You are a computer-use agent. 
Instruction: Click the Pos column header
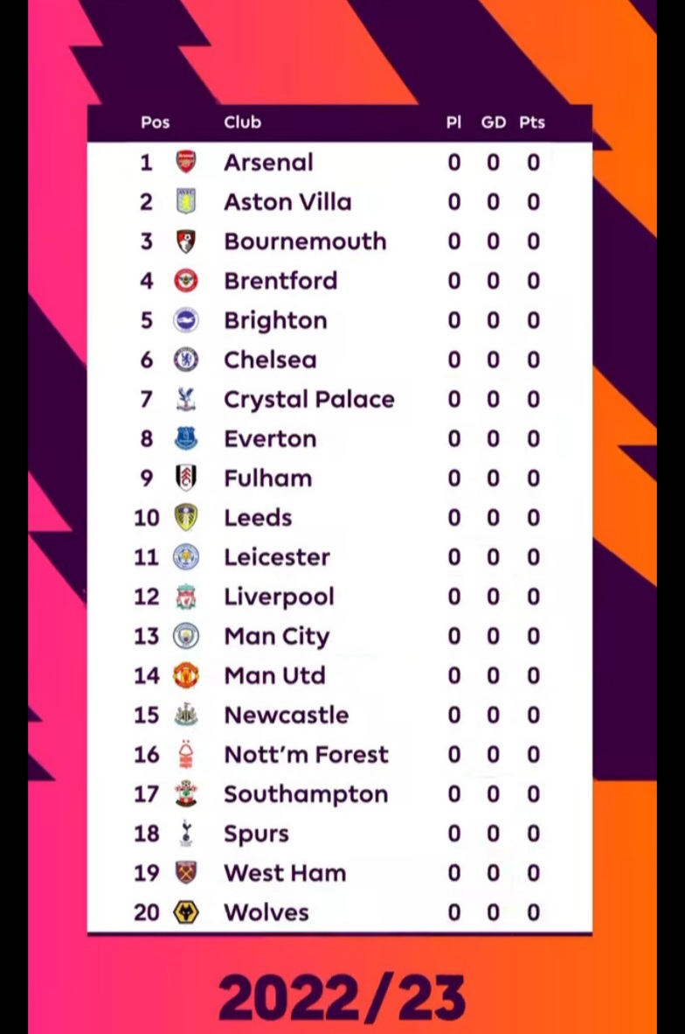pyautogui.click(x=156, y=122)
